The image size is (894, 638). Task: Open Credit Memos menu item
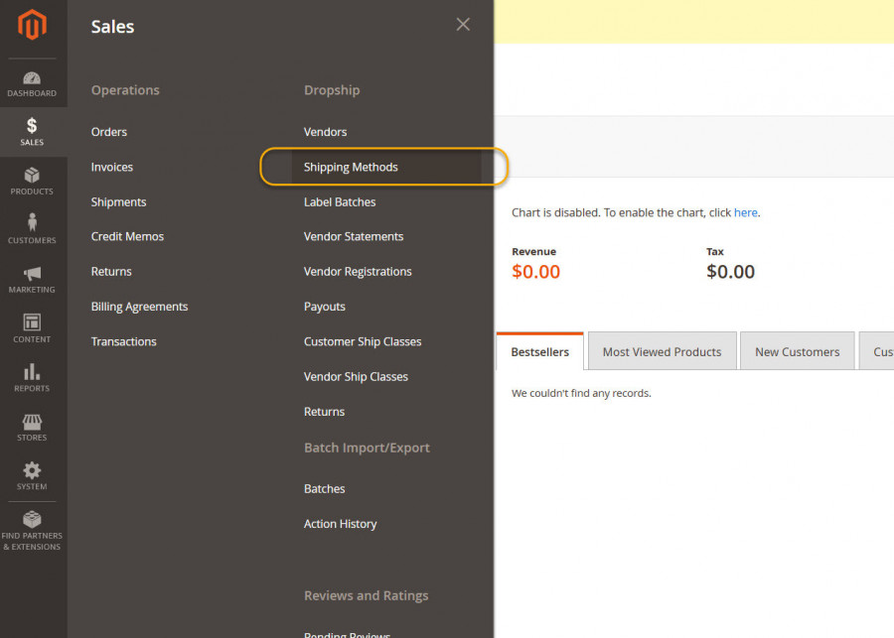[127, 236]
